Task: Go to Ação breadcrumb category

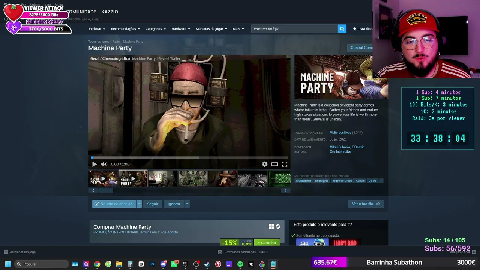Action: pyautogui.click(x=116, y=42)
